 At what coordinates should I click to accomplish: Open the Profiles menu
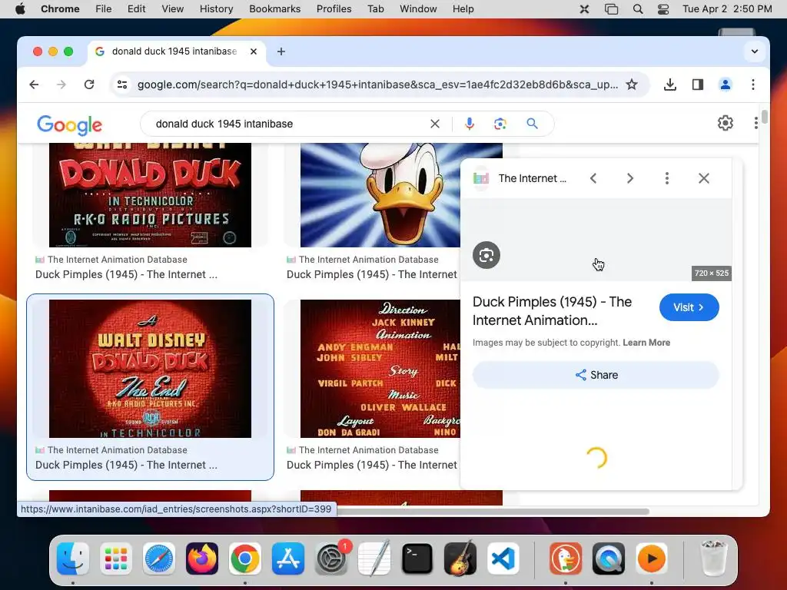click(x=334, y=9)
